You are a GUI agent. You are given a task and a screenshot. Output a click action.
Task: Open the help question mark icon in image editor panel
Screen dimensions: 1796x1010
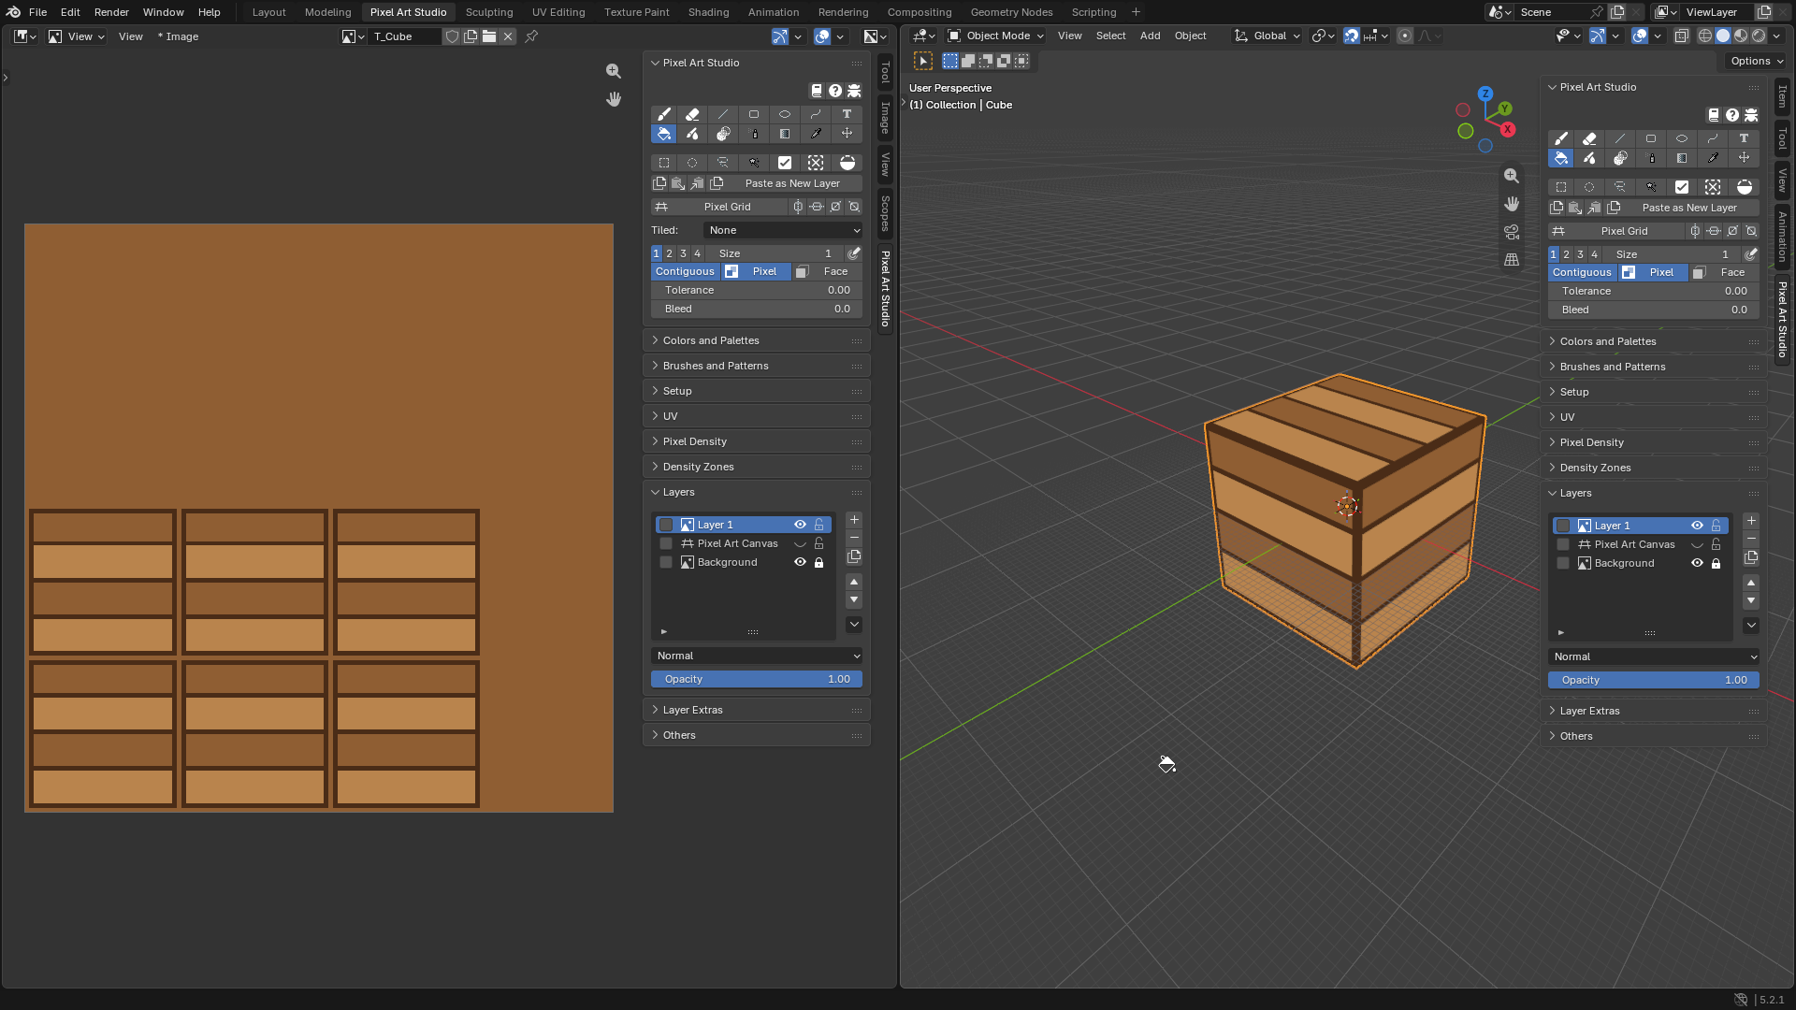[x=835, y=91]
